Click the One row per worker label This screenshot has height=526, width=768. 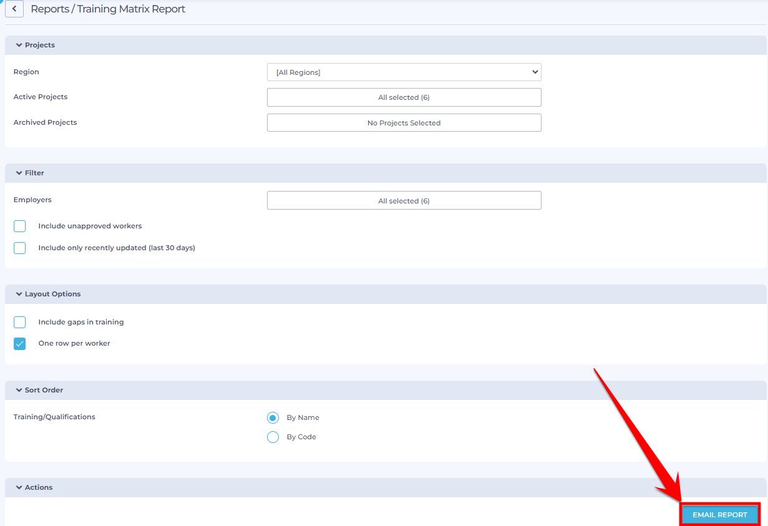pos(74,343)
